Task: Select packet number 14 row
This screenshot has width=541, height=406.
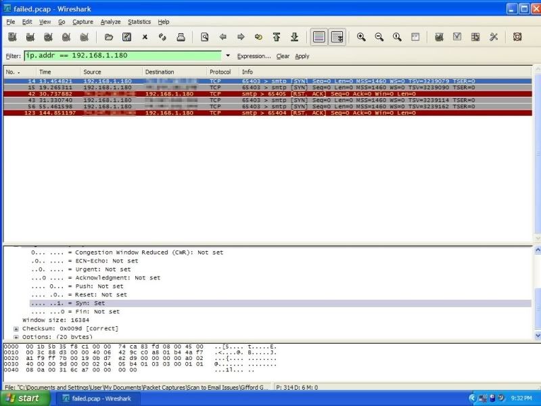Action: 268,81
